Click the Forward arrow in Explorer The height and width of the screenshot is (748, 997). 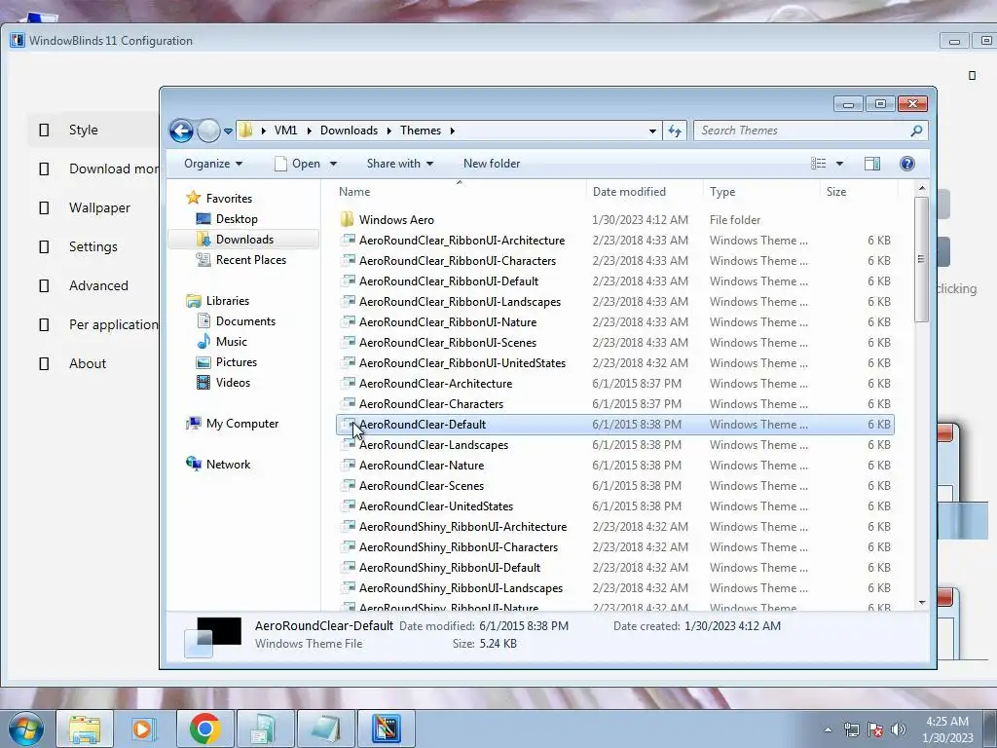coord(208,131)
